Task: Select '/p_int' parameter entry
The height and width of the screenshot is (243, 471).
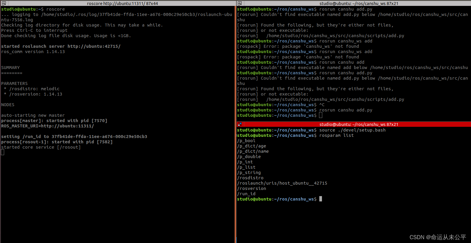Action: click(245, 162)
